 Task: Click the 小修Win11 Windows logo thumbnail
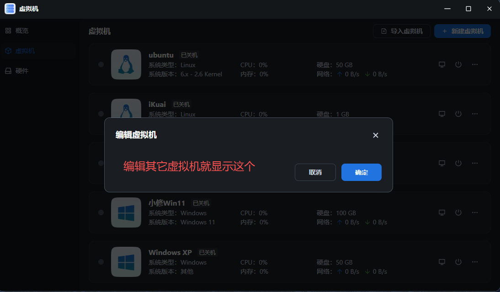pos(126,212)
